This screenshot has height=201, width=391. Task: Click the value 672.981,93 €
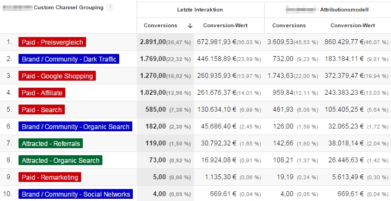216,42
